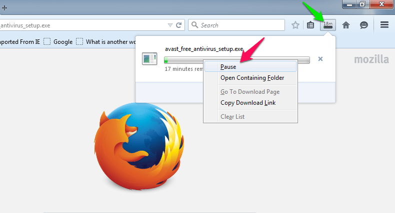Open 'What is another wo' bookmark
Viewport: 395px width, 213px height.
point(106,42)
